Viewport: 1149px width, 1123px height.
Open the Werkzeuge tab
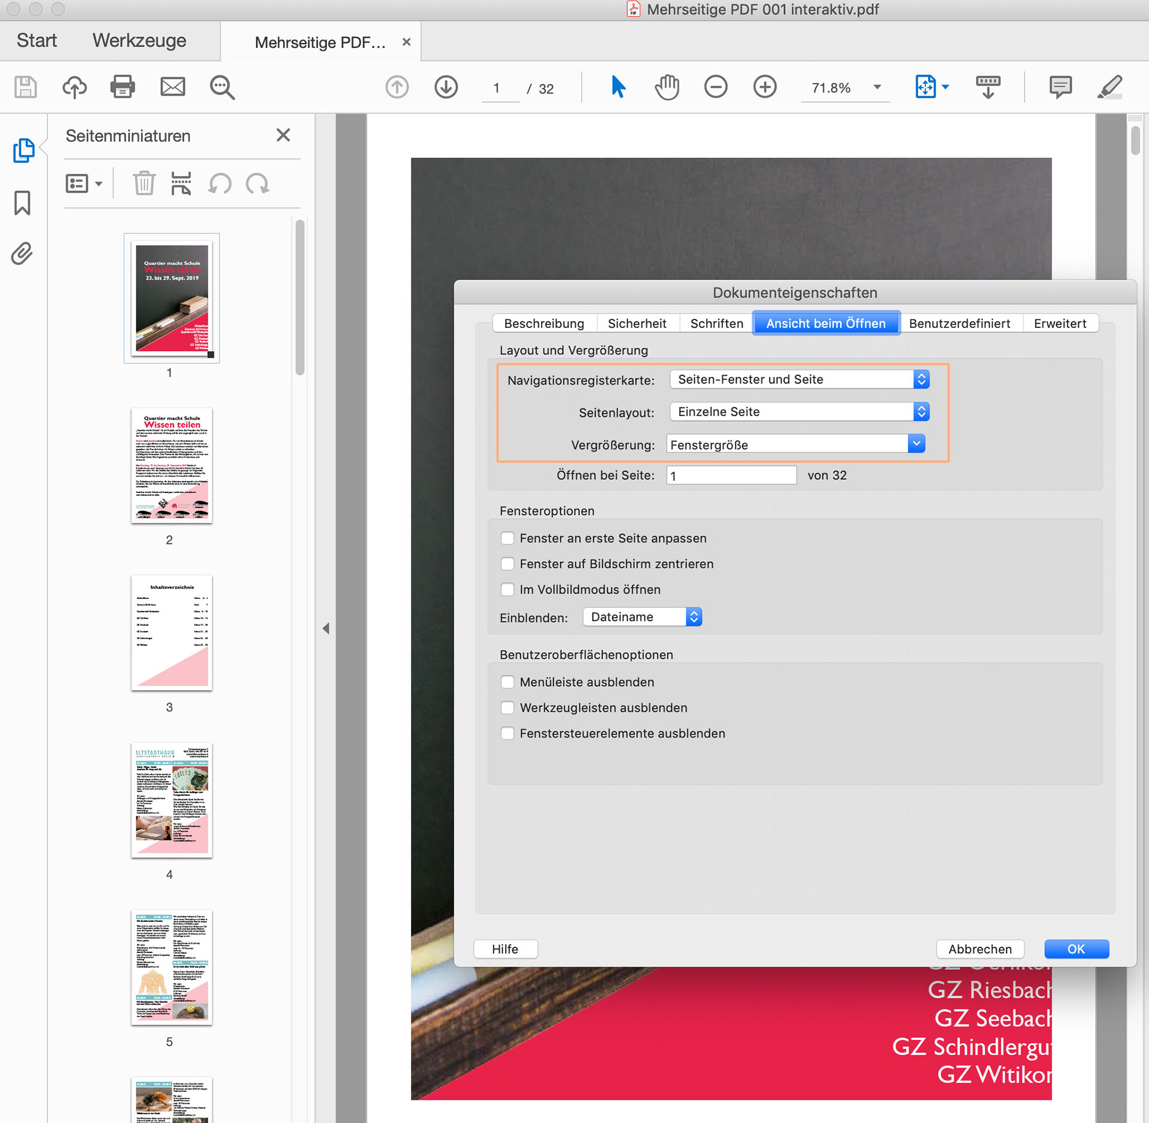click(139, 41)
